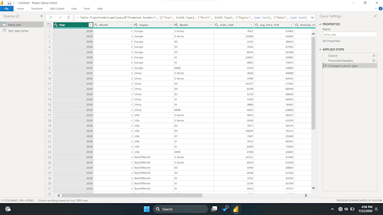Click the fx add step icon
383x215 pixels.
69,17
